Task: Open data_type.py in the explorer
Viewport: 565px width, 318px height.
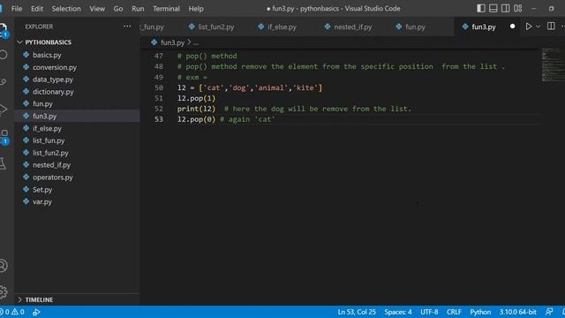Action: [53, 79]
